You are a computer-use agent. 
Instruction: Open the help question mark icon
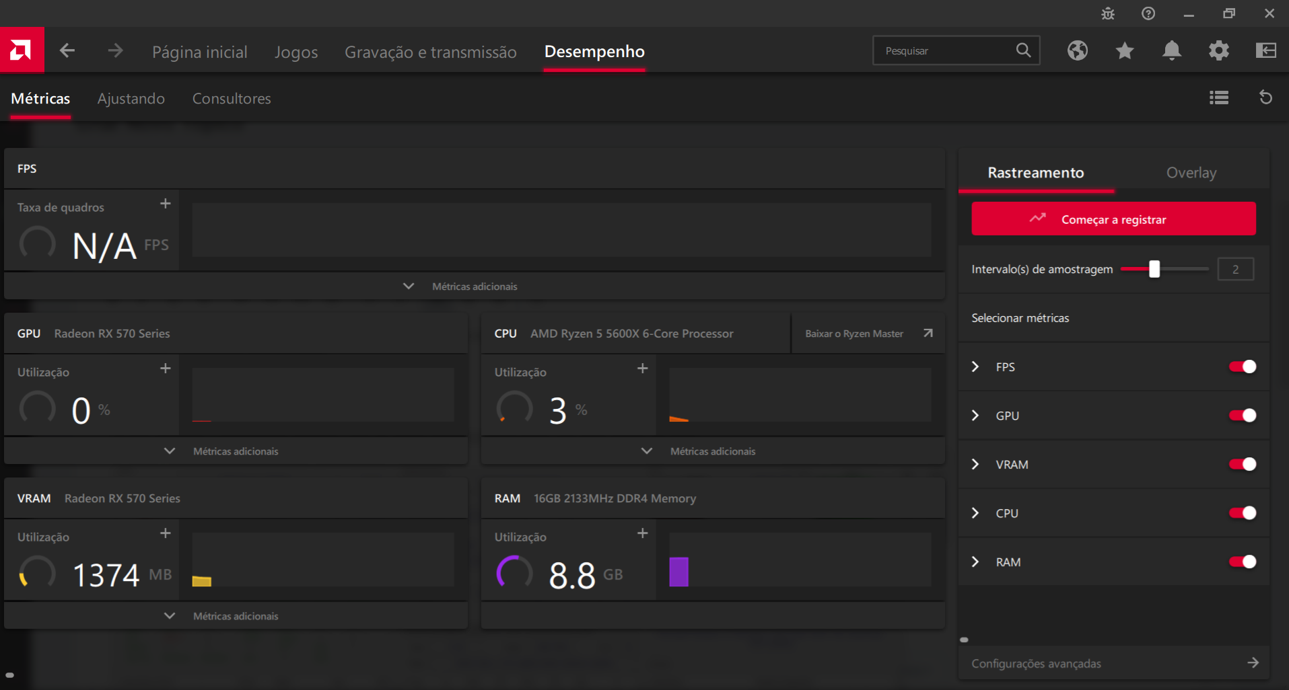1148,13
